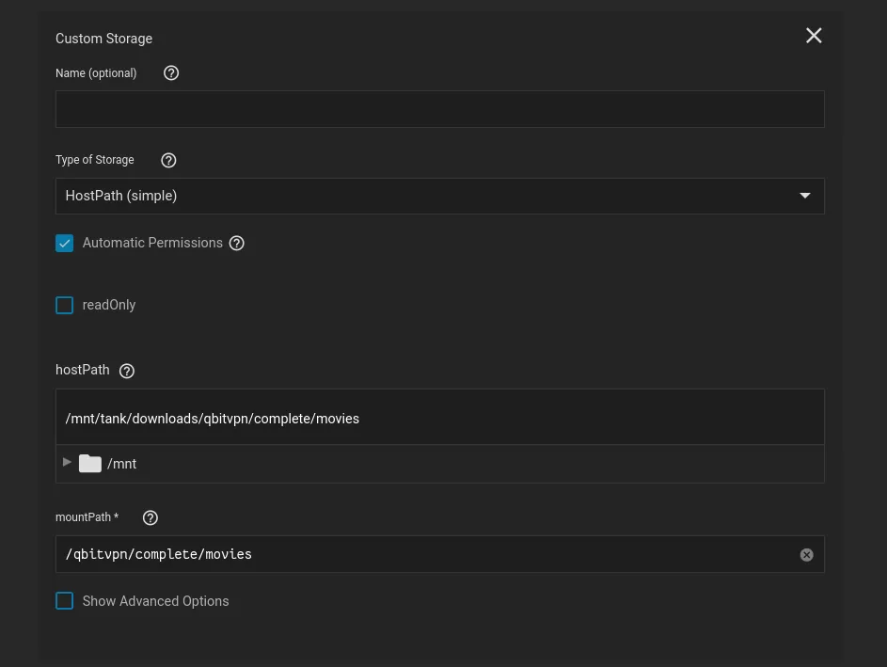Click the folder icon next to /mnt
This screenshot has width=887, height=667.
(x=89, y=462)
